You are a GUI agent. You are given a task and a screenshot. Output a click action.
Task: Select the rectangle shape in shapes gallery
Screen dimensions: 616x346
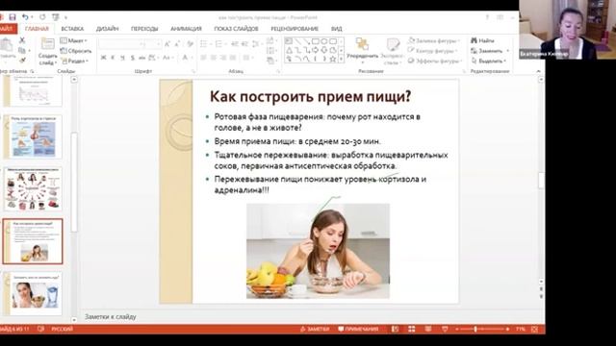(315, 41)
